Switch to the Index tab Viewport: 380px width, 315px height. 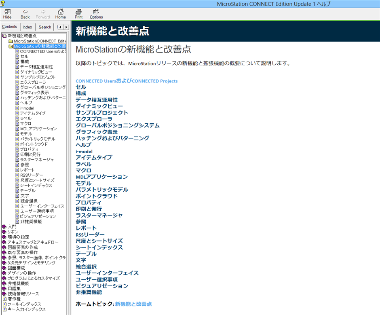click(27, 27)
